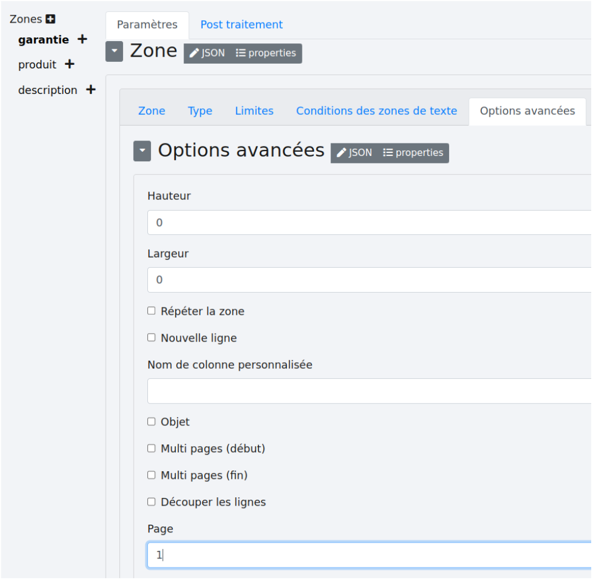This screenshot has width=593, height=580.
Task: Open properties list for Zone
Action: tap(266, 53)
